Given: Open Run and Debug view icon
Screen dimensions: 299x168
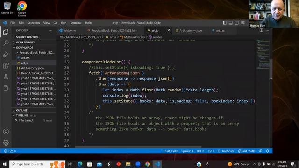Looking at the screenshot, I should coord(6,54).
